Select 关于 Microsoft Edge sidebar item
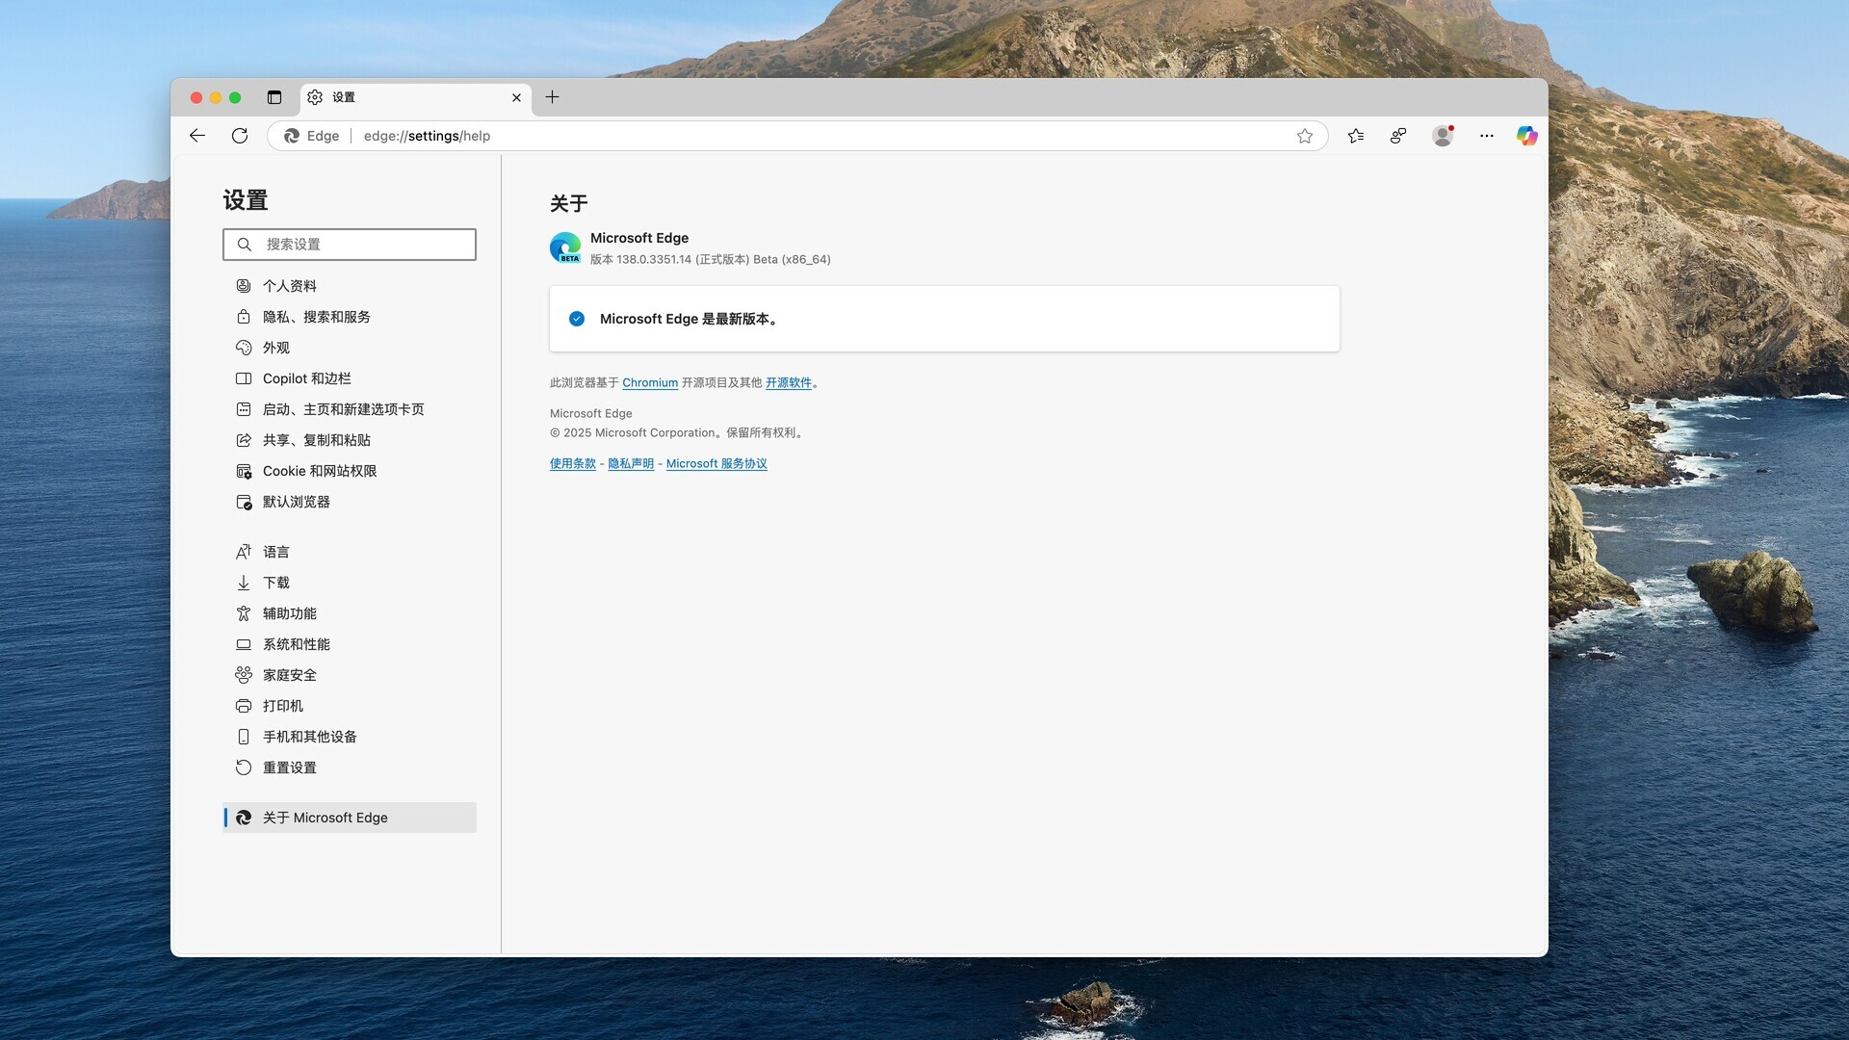 coord(350,818)
